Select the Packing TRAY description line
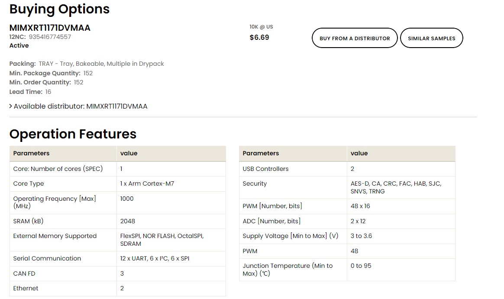504x299 pixels. tap(87, 64)
